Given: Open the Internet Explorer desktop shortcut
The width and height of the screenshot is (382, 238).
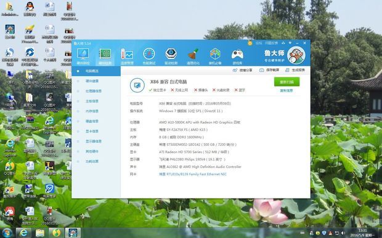Looking at the screenshot, I should click(10, 148).
